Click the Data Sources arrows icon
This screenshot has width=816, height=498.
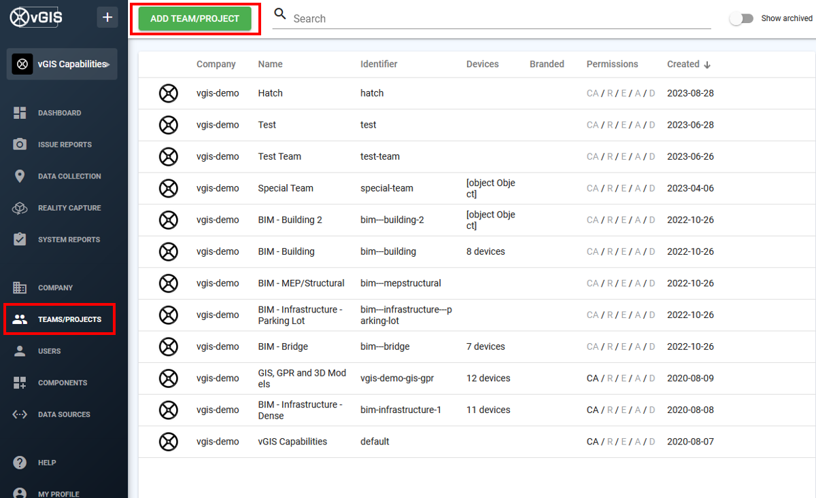click(20, 414)
